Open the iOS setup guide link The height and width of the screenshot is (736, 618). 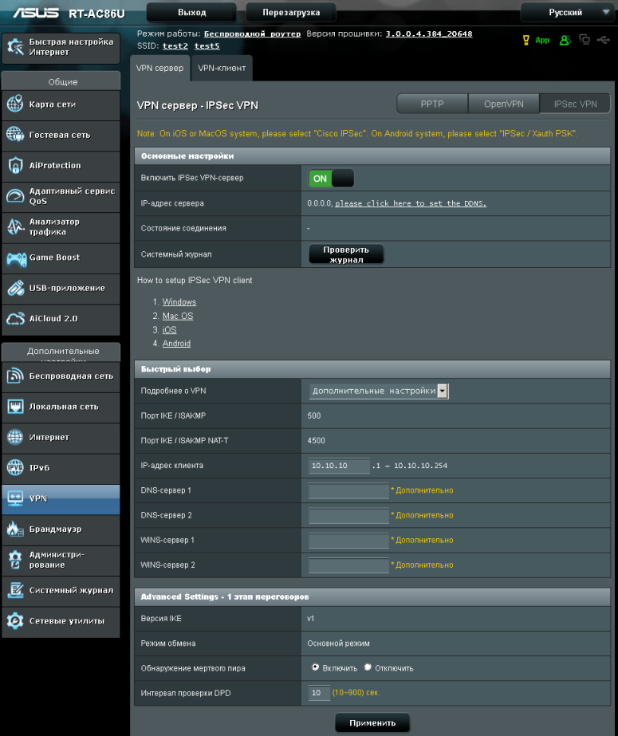pos(169,330)
